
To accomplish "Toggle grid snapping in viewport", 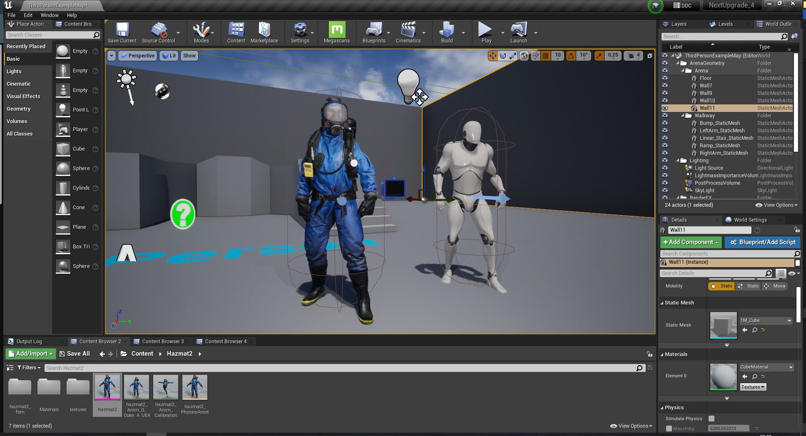I will [545, 56].
